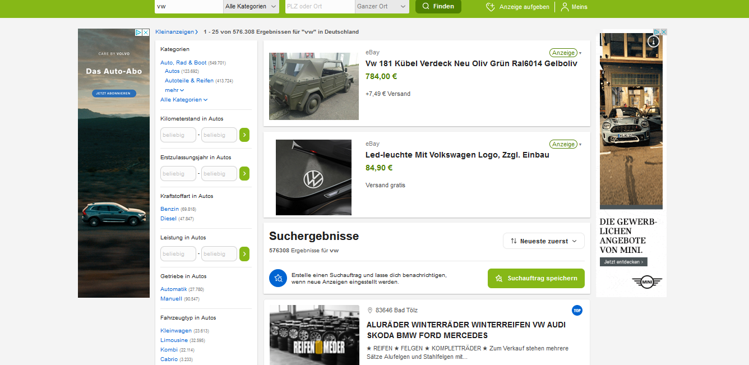Image resolution: width=749 pixels, height=365 pixels.
Task: Open options arrow next to Anzeige on Led-leuchte listing
Action: coord(580,144)
